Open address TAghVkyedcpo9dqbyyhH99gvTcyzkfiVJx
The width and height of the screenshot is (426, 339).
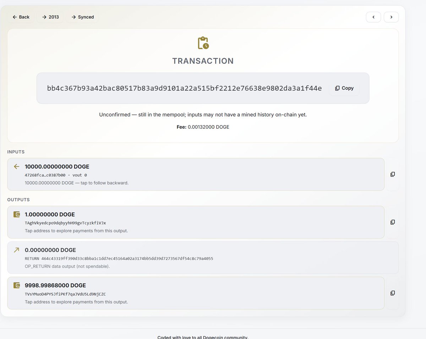[x=65, y=223]
